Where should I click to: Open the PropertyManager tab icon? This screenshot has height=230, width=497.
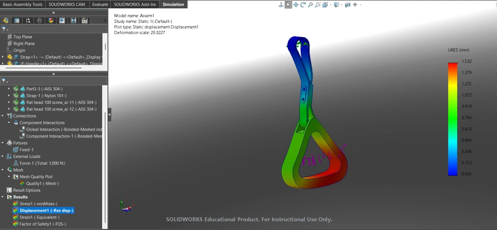coord(17,20)
